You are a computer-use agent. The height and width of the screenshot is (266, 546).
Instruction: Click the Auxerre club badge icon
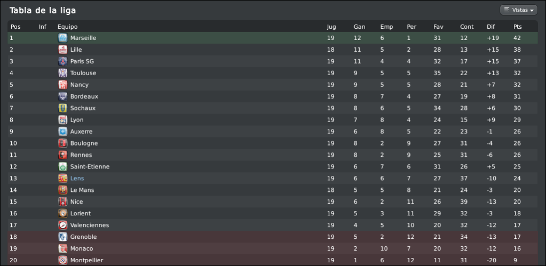62,132
